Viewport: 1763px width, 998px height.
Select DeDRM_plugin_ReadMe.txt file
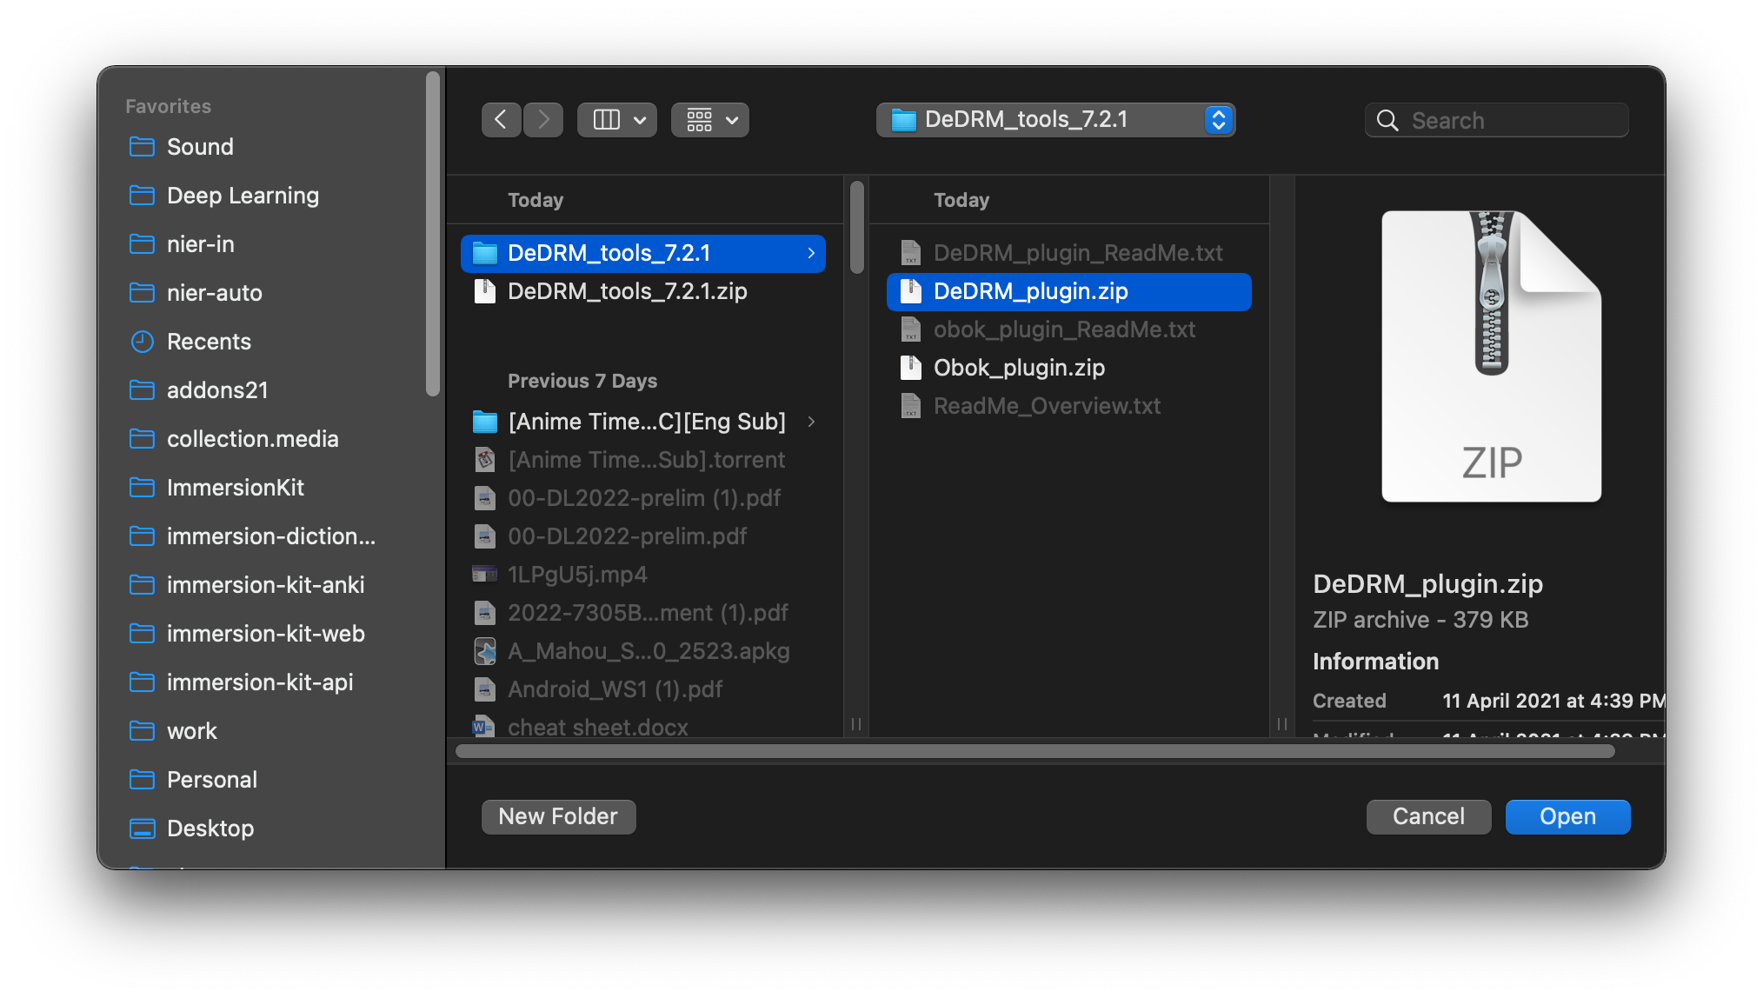pyautogui.click(x=1076, y=252)
